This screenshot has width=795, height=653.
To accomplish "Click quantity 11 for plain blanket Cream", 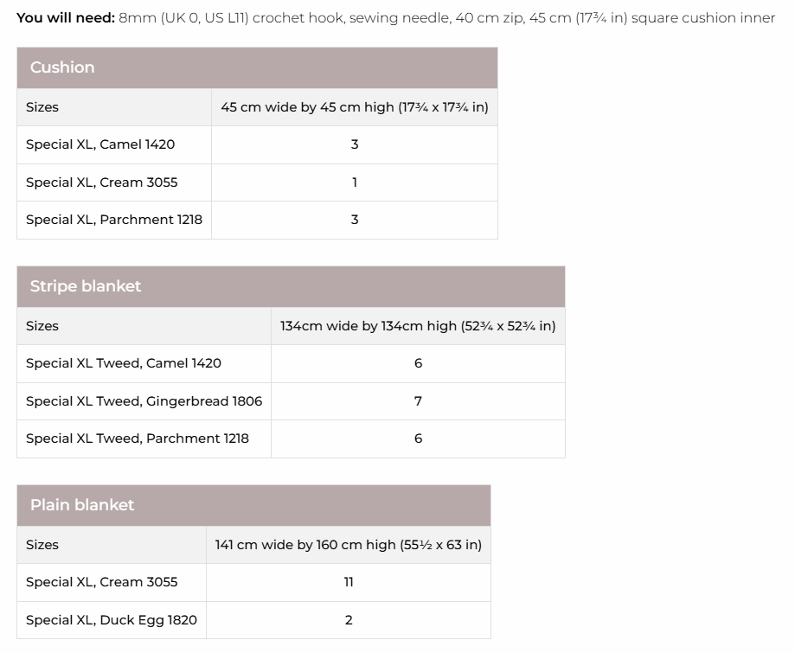I will pyautogui.click(x=348, y=582).
